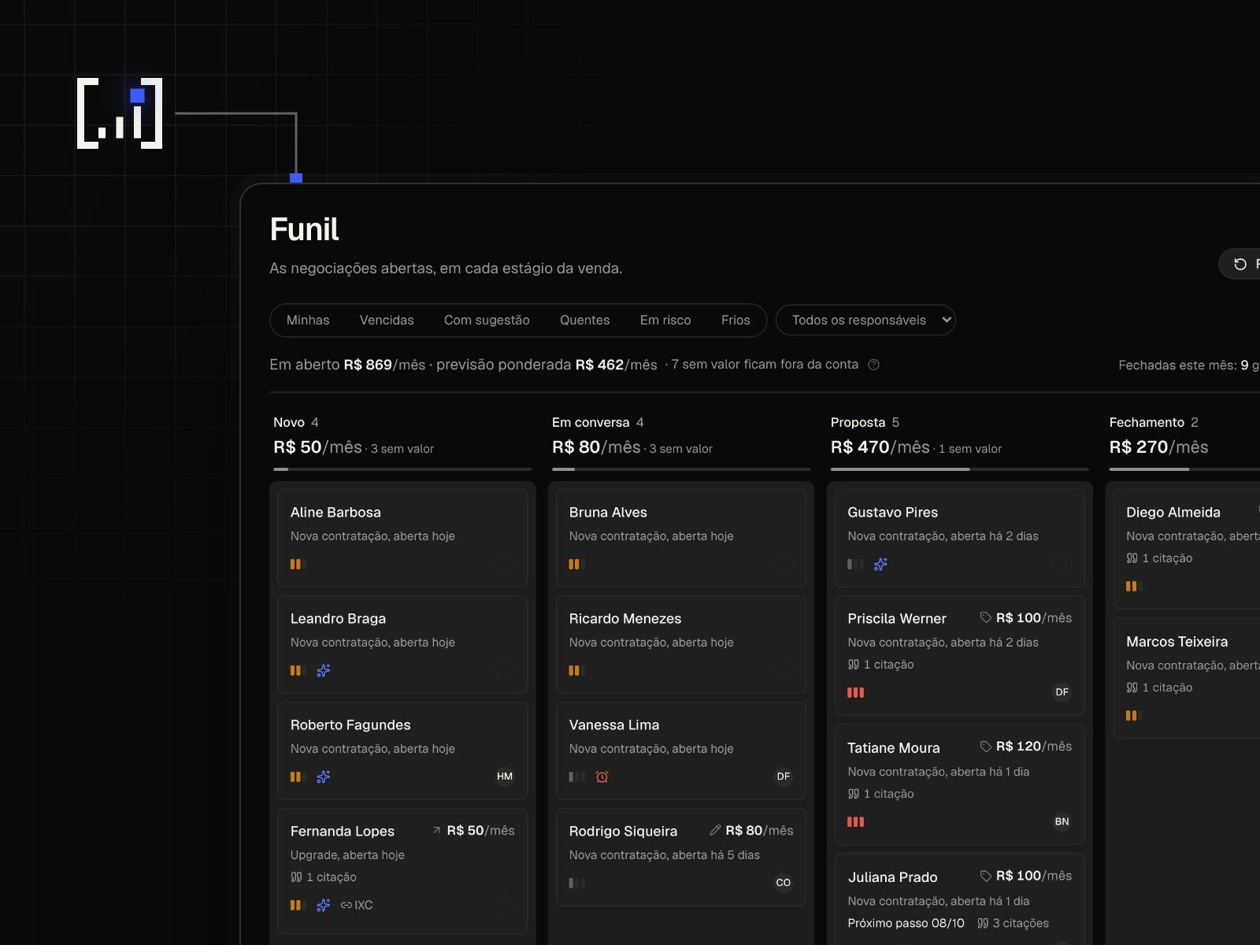Screen dimensions: 1260x945
Task: Click the Ricardo Menezes card title
Action: 625,618
